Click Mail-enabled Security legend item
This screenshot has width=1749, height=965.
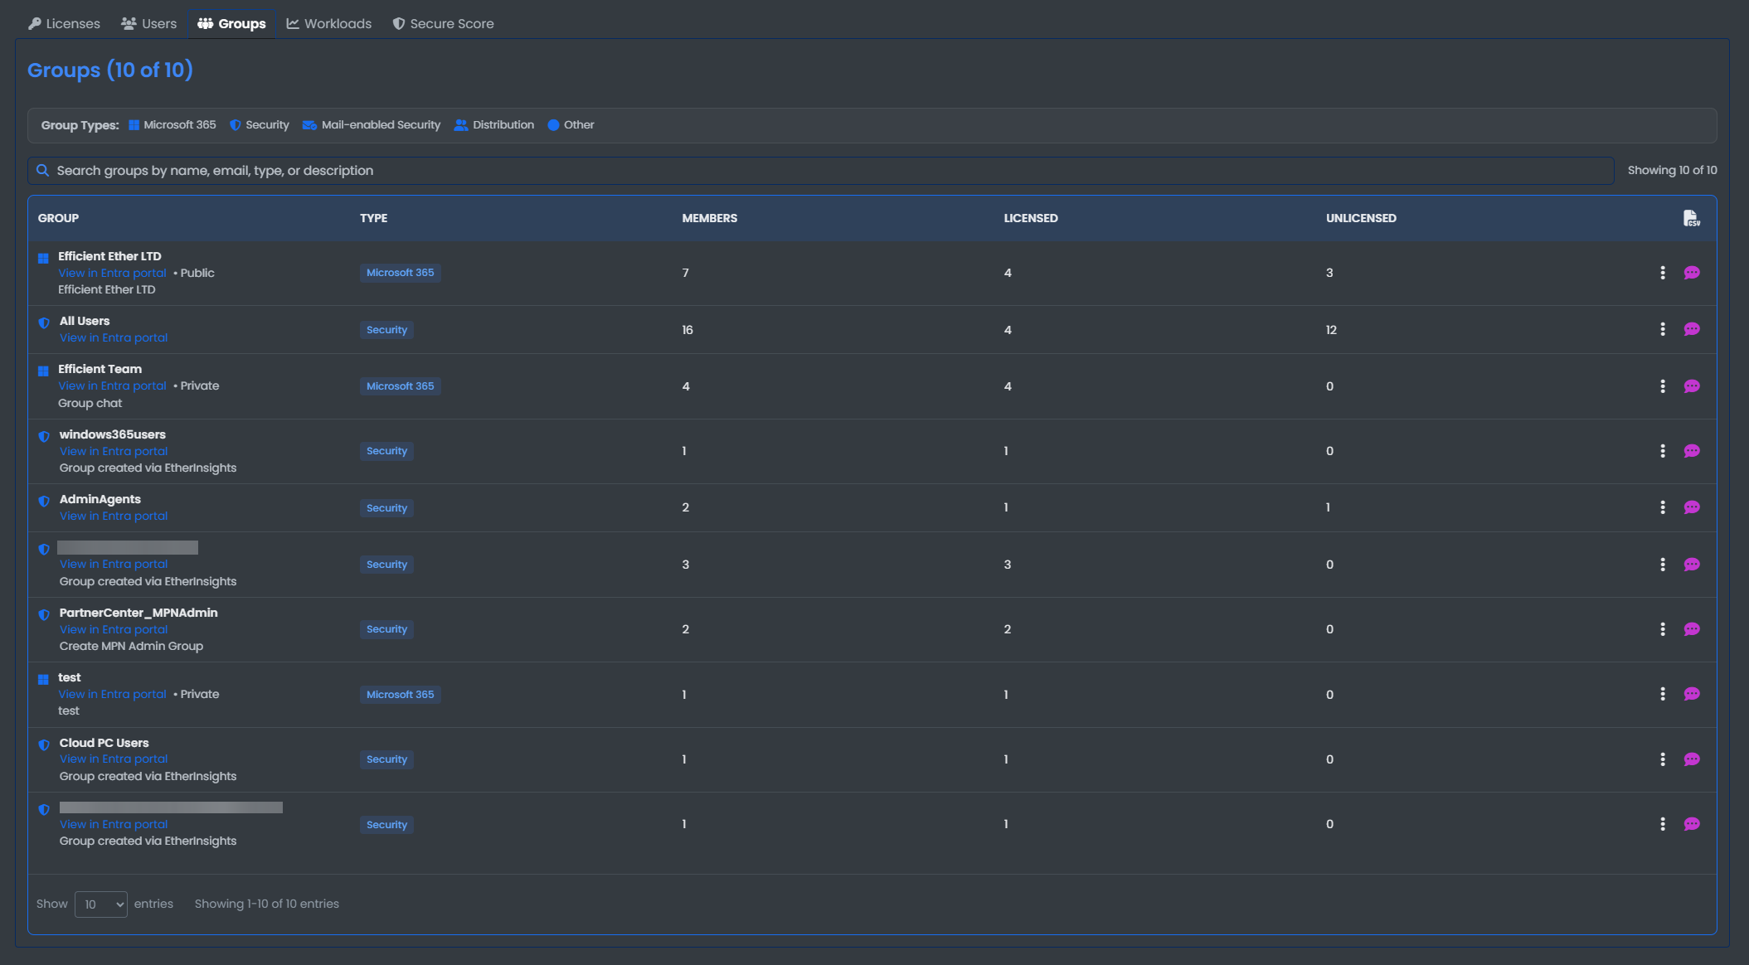[372, 124]
